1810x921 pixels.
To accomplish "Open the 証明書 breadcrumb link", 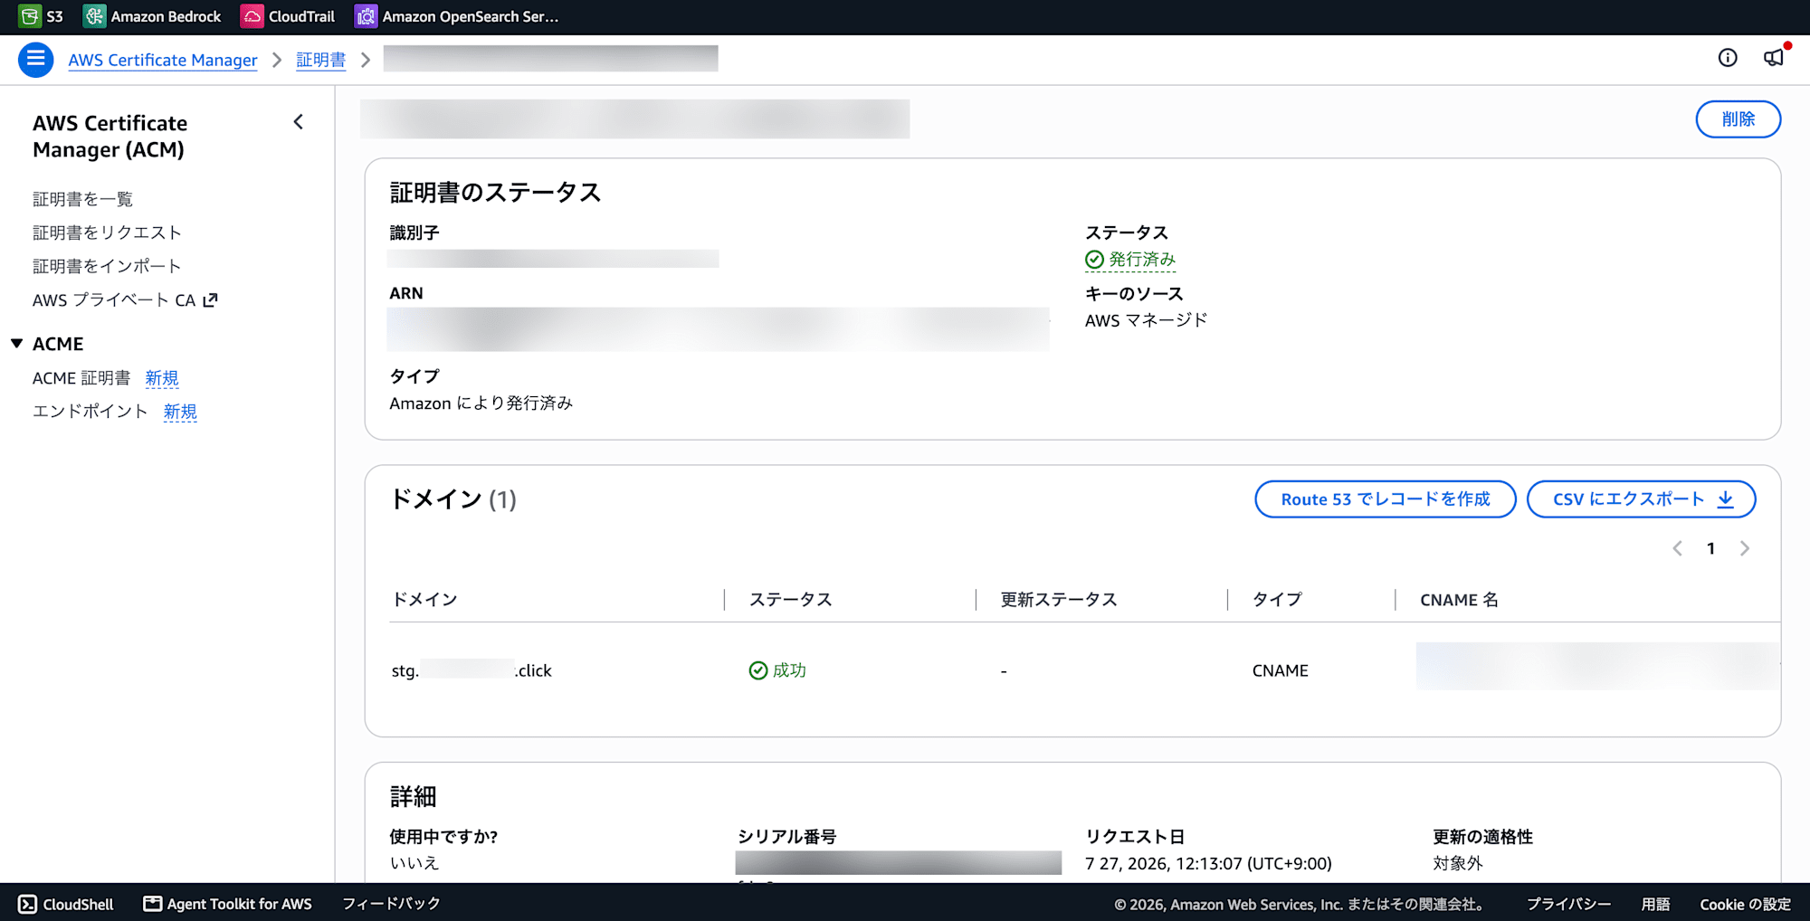I will [x=320, y=60].
